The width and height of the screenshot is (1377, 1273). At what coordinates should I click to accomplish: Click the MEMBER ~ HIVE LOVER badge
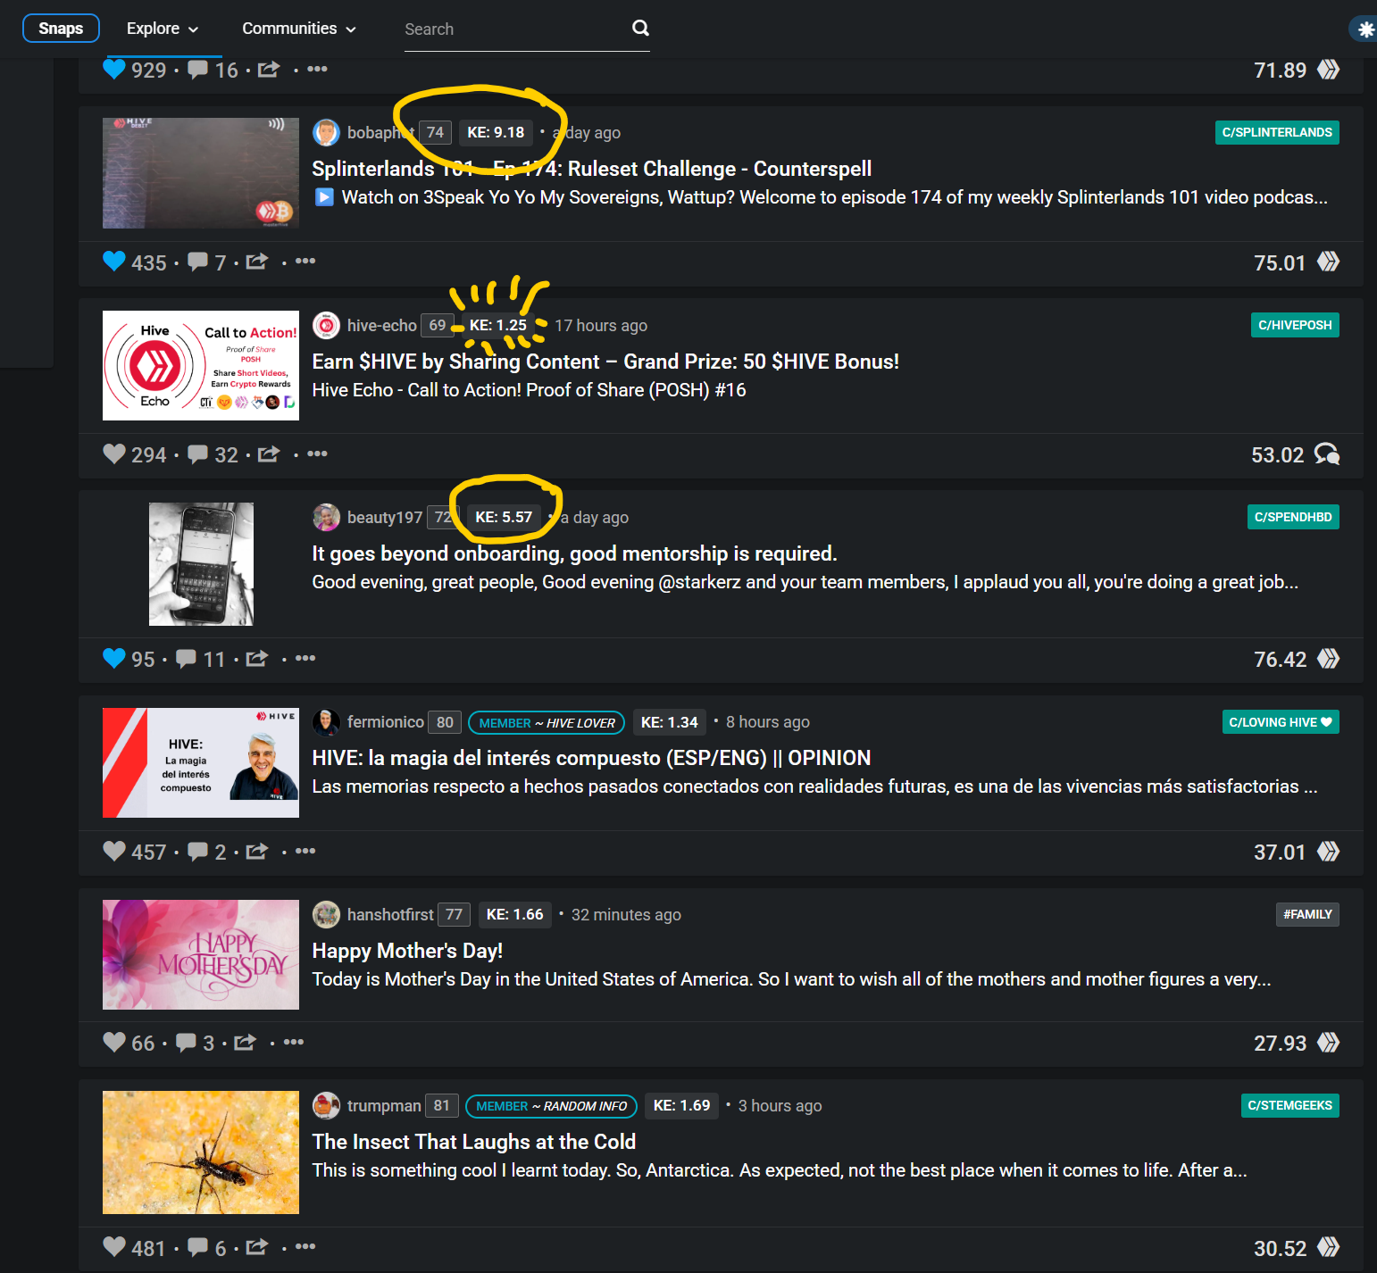pos(547,722)
